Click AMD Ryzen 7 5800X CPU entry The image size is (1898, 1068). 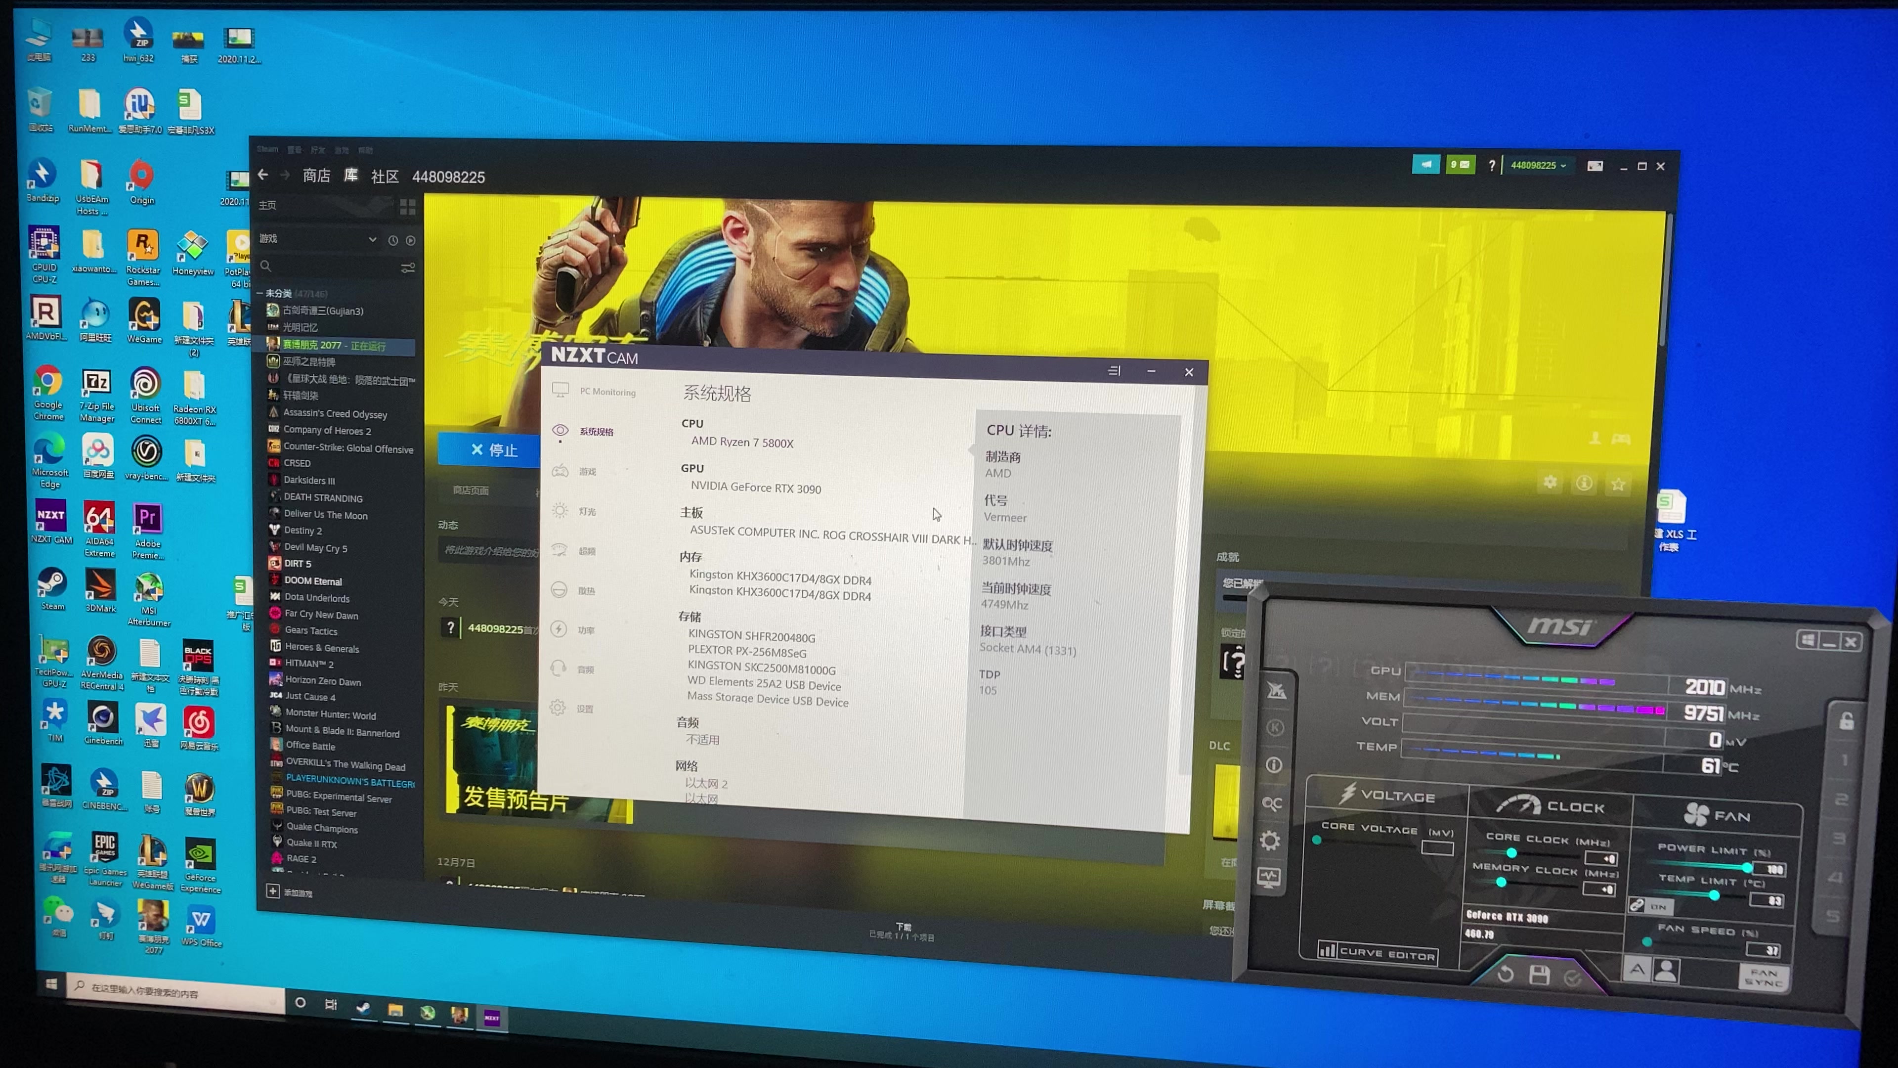[x=742, y=442]
